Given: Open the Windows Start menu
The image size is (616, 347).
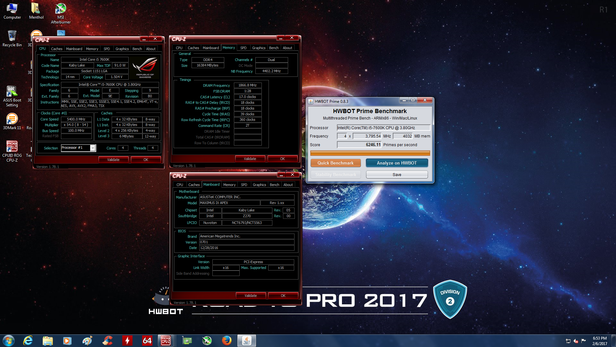Looking at the screenshot, I should (x=8, y=341).
